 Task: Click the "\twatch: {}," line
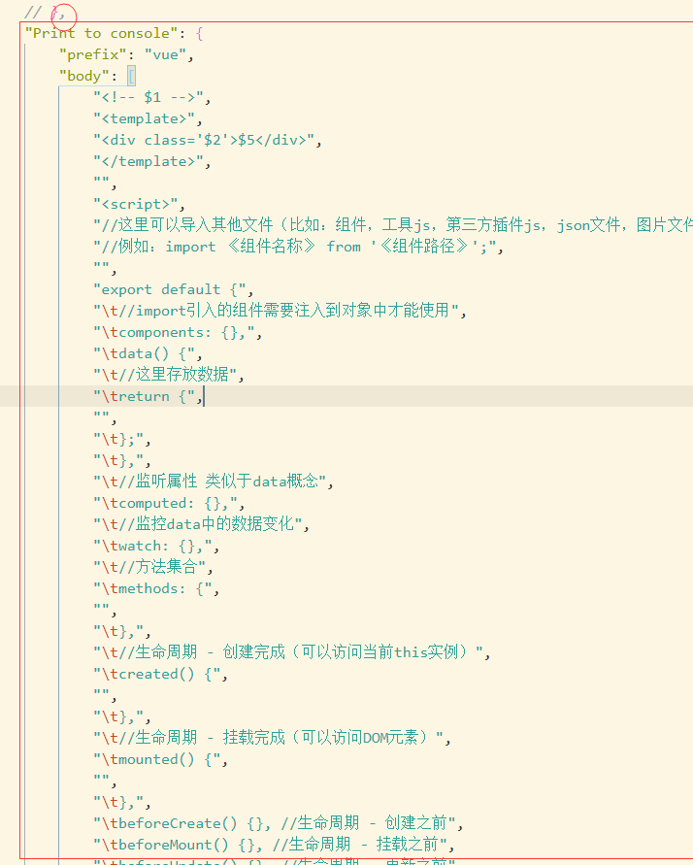coord(155,546)
